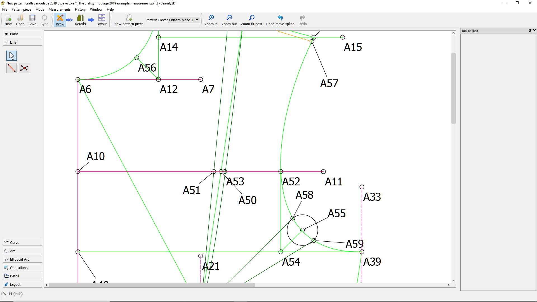Click the Elliptical Arc toolbox button
537x302 pixels.
22,259
